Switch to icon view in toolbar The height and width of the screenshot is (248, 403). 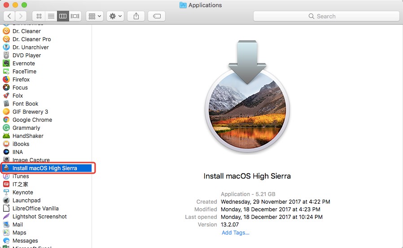[x=39, y=16]
